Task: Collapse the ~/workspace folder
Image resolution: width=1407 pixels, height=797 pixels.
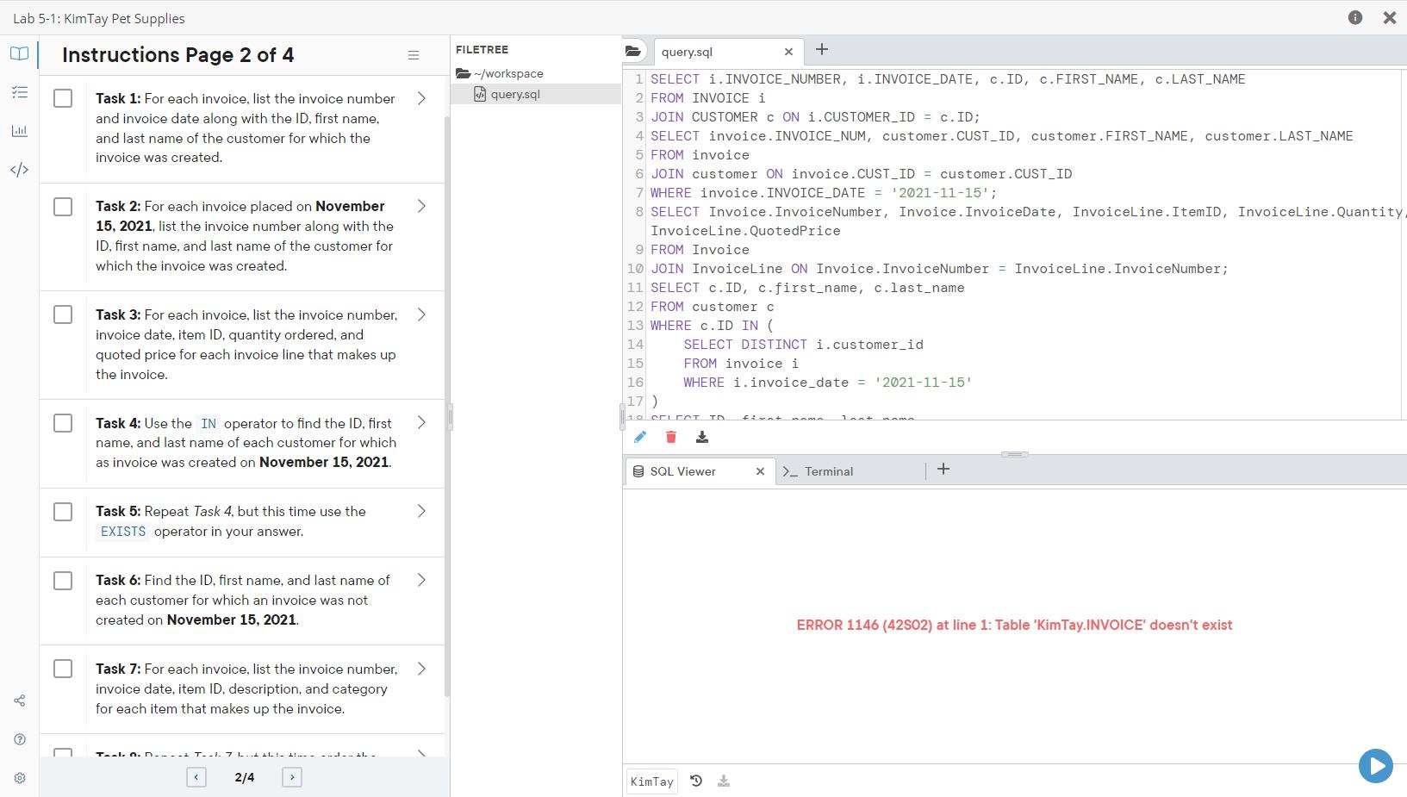Action: coord(500,73)
